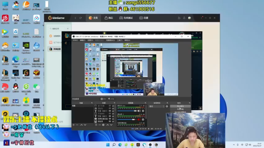The height and width of the screenshot is (148, 264).
Task: Open WeGame download manager icon
Action: [x=184, y=18]
